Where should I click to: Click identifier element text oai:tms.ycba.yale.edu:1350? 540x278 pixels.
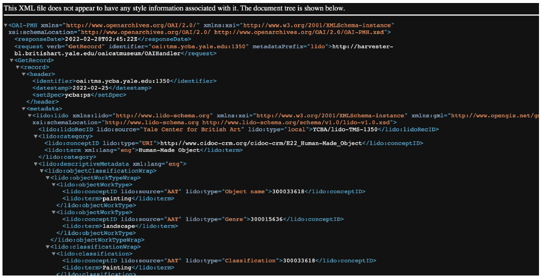(x=123, y=81)
